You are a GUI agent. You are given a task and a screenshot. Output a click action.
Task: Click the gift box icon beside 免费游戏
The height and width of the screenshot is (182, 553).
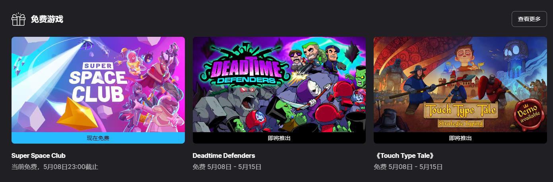coord(18,19)
